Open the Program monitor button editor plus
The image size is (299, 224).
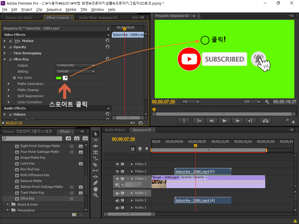293,122
